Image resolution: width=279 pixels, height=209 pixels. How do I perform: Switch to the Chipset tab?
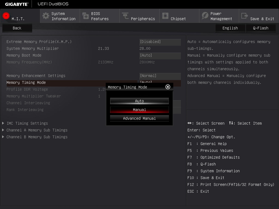[x=179, y=16]
